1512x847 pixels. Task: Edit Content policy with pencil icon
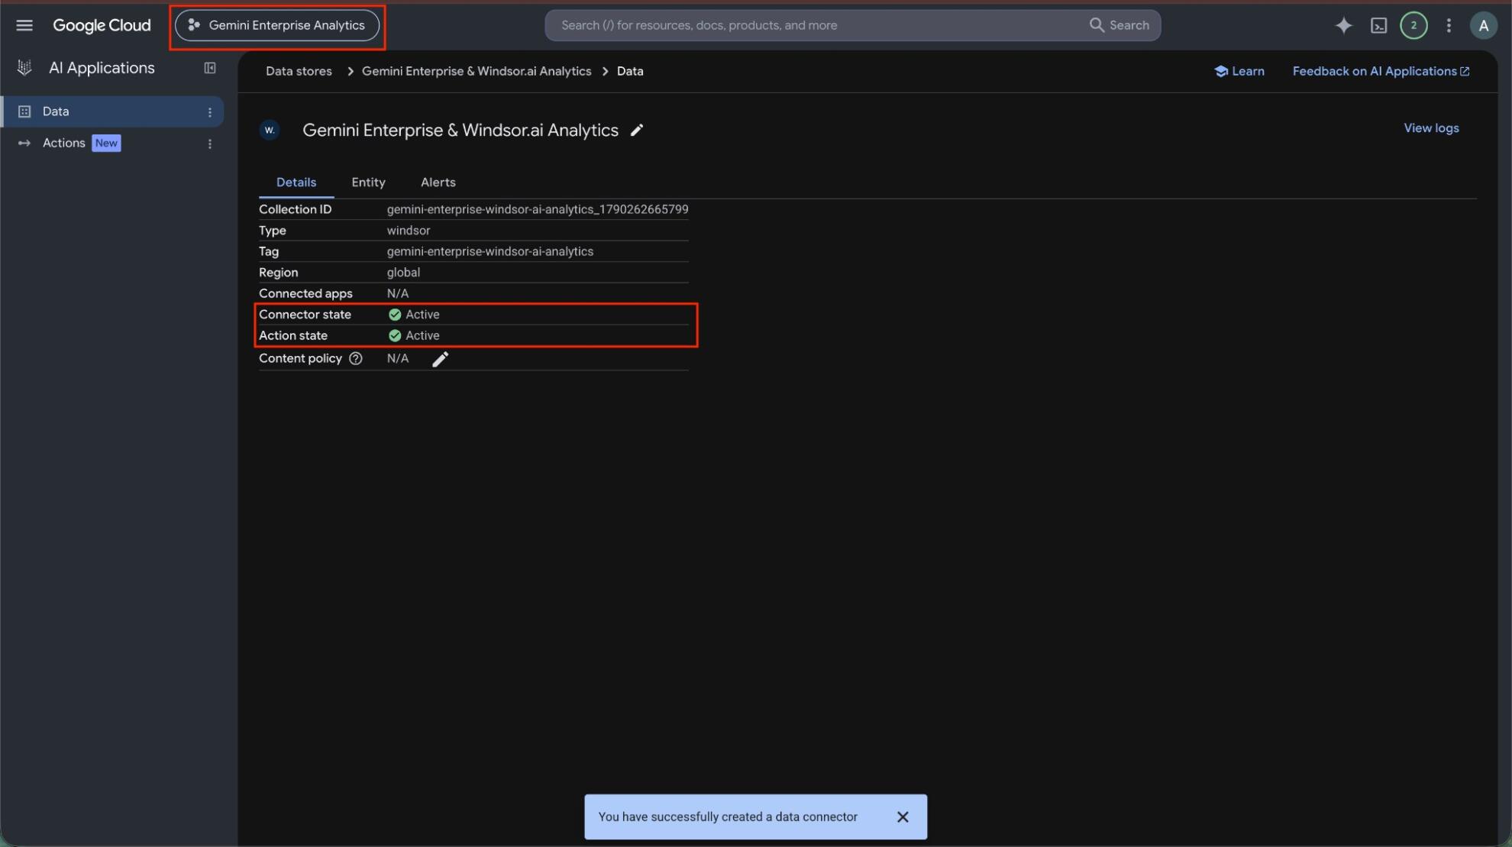(440, 359)
